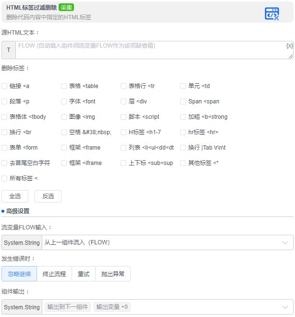Click the System.String label of FLOW input

pyautogui.click(x=22, y=242)
